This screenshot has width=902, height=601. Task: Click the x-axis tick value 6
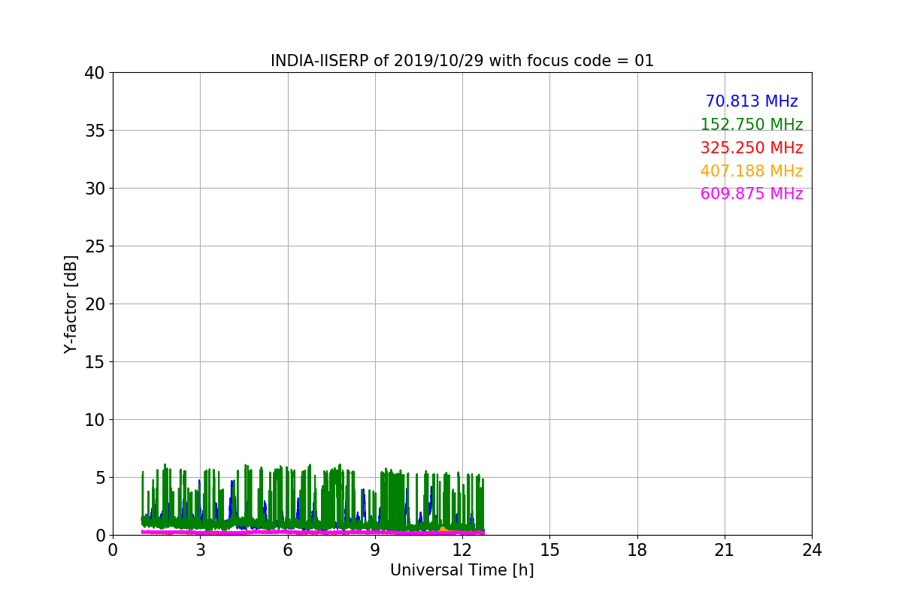coord(287,550)
